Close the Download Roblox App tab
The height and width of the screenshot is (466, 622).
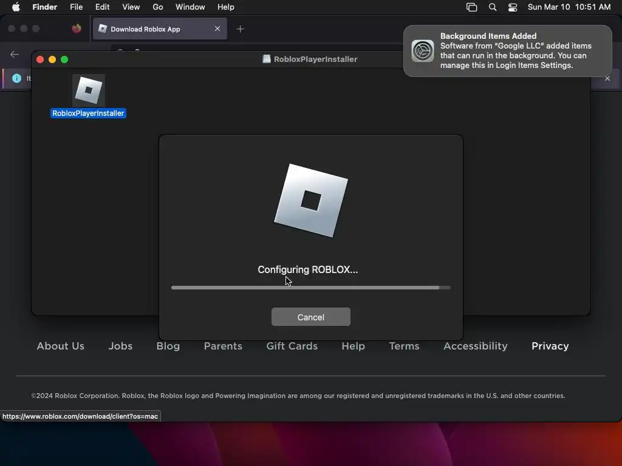pos(217,29)
